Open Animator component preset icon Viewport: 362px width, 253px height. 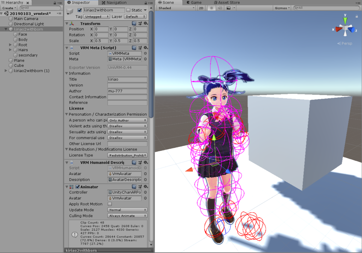[140, 187]
